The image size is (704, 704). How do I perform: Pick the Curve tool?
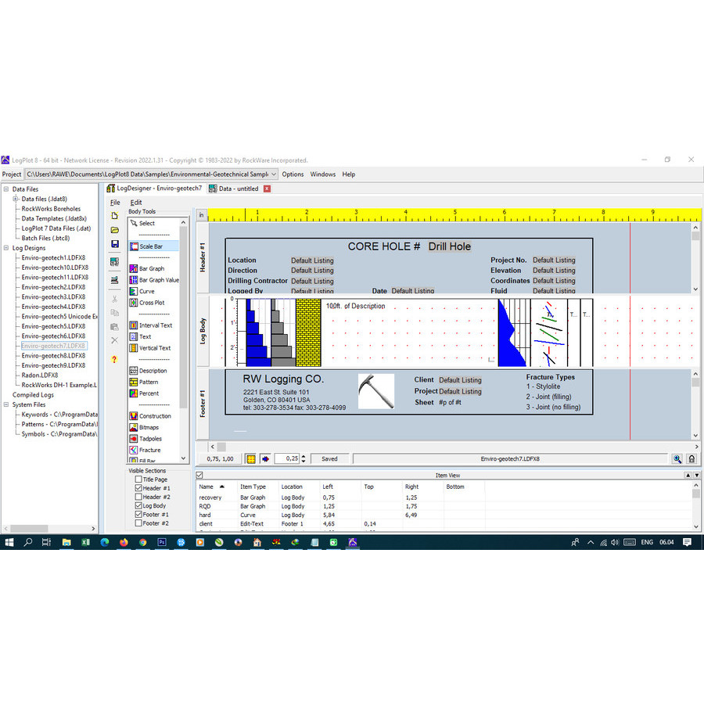[146, 291]
